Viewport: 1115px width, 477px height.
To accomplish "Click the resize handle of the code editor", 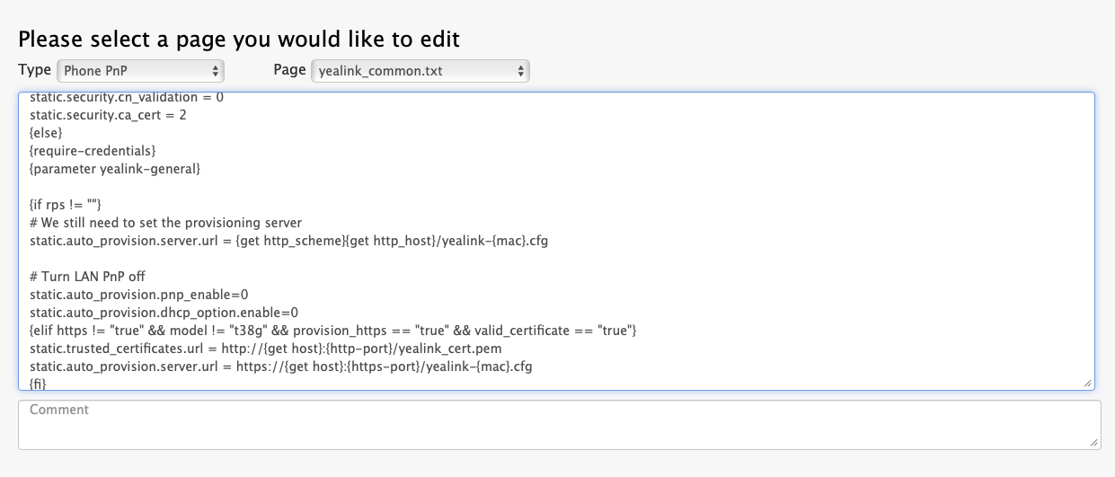I will 1088,383.
